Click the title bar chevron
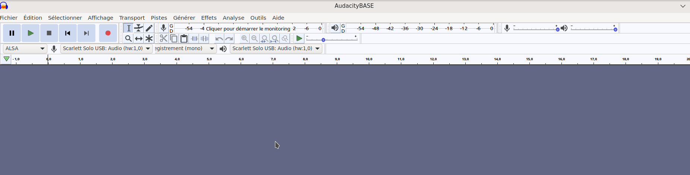Screen dimensions: 690x175 coord(683,6)
